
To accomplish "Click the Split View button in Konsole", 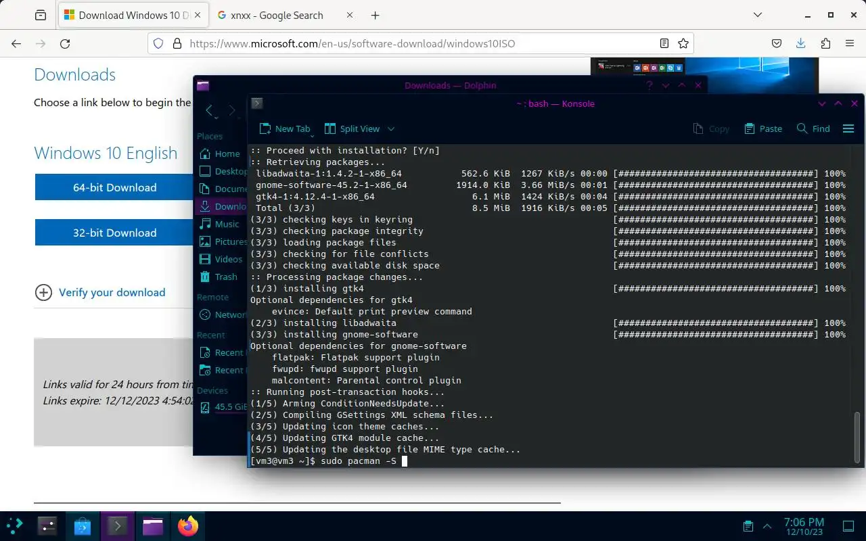I will point(352,128).
